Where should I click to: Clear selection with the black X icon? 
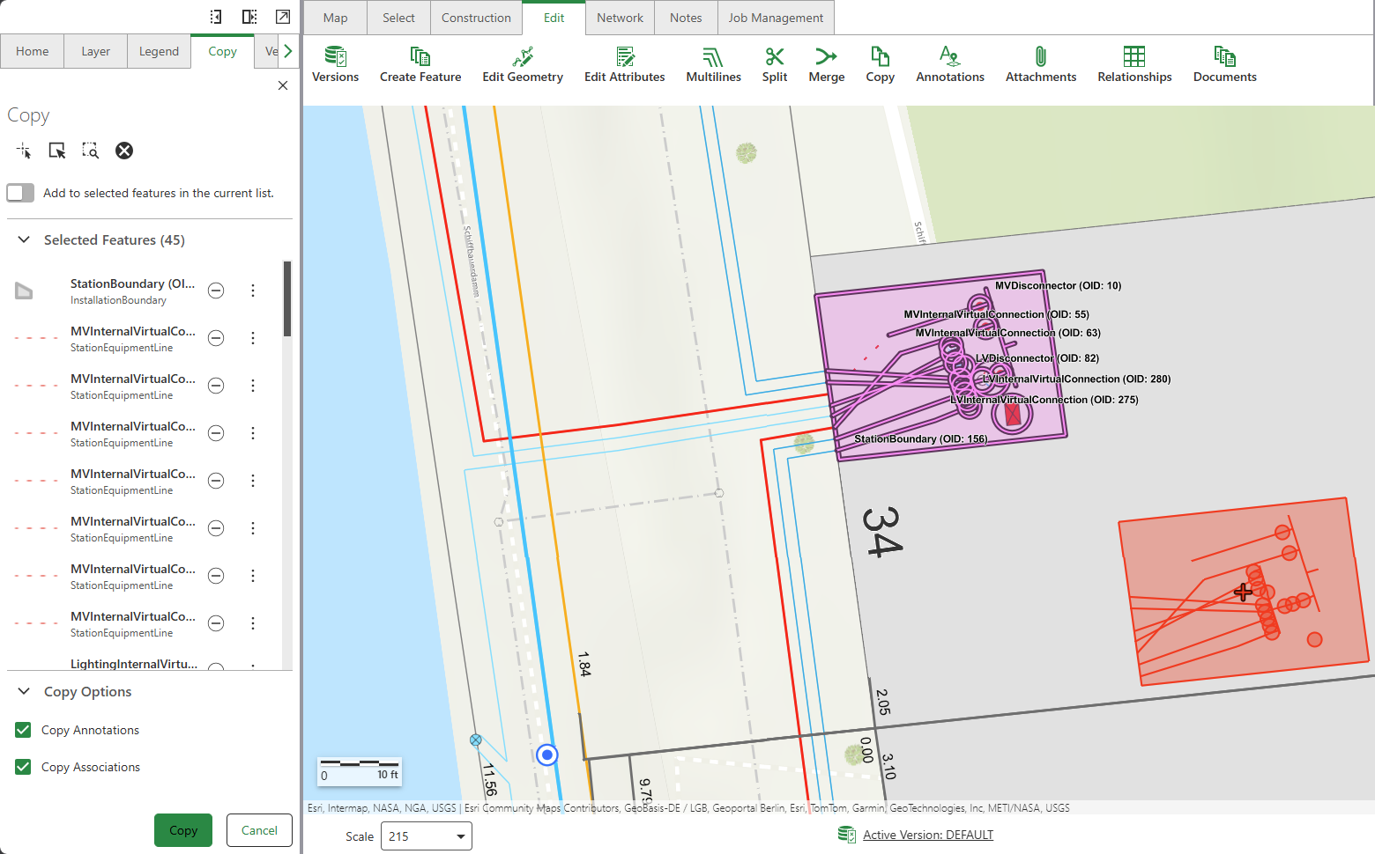tap(124, 151)
